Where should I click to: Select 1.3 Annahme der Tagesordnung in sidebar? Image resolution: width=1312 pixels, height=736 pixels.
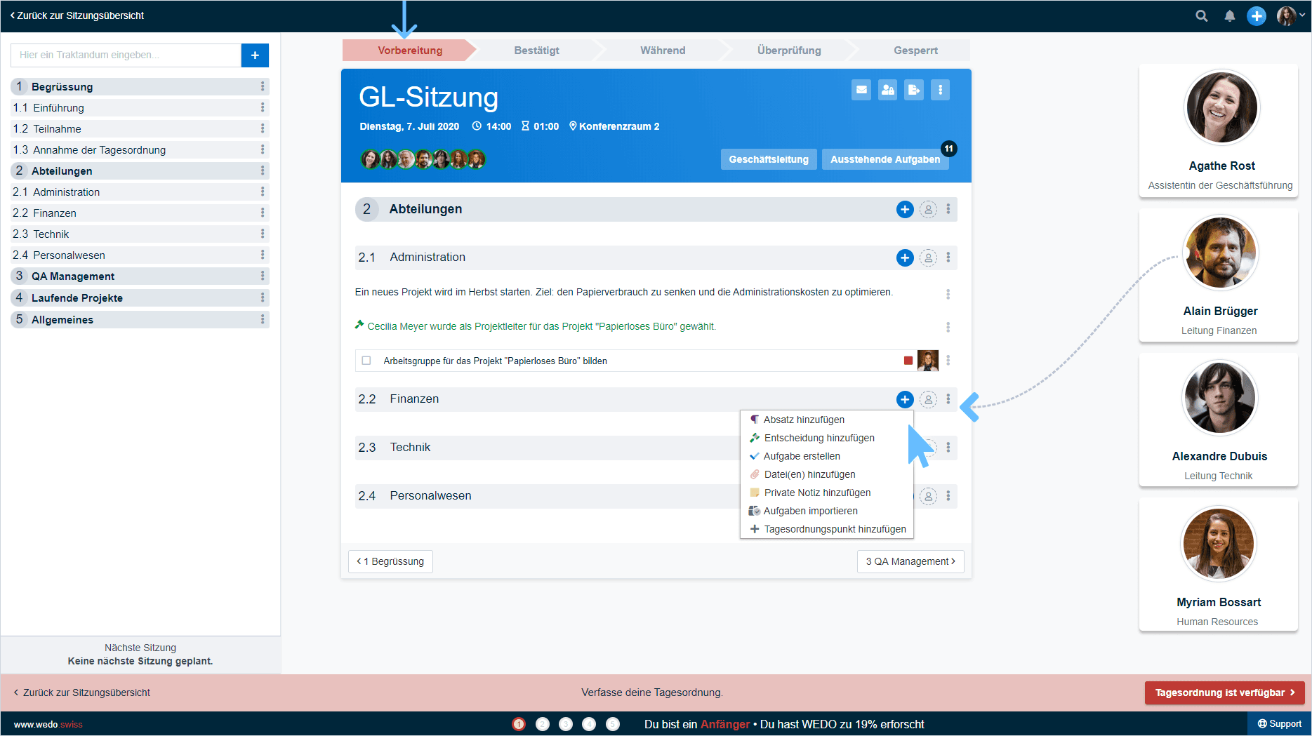[x=140, y=149]
